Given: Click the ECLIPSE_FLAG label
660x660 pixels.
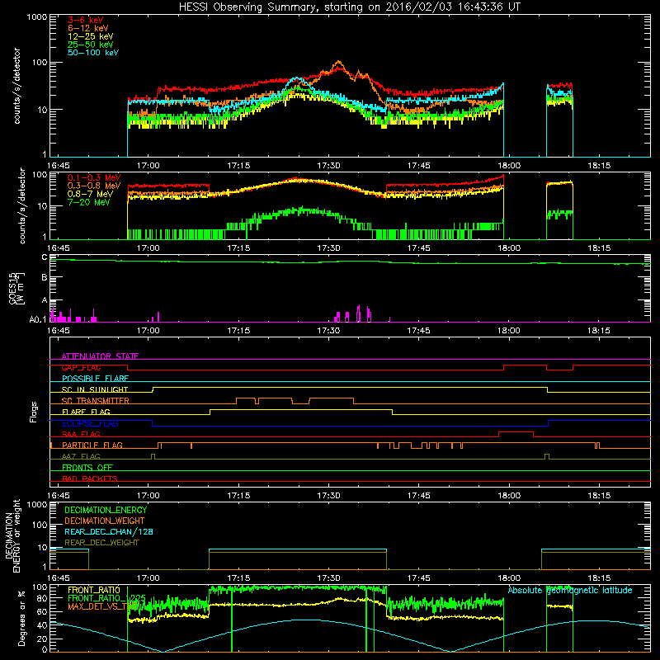Looking at the screenshot, I should [90, 423].
